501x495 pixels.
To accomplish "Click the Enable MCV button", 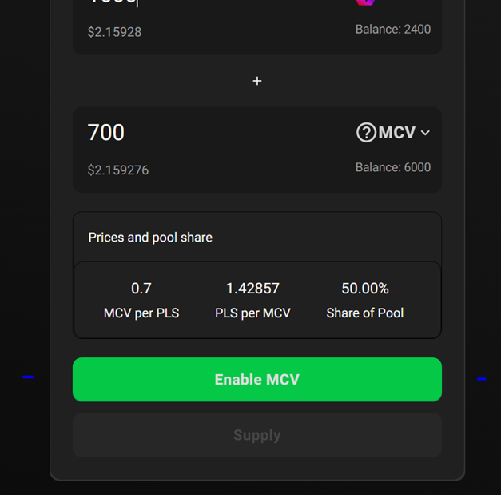I will 257,380.
